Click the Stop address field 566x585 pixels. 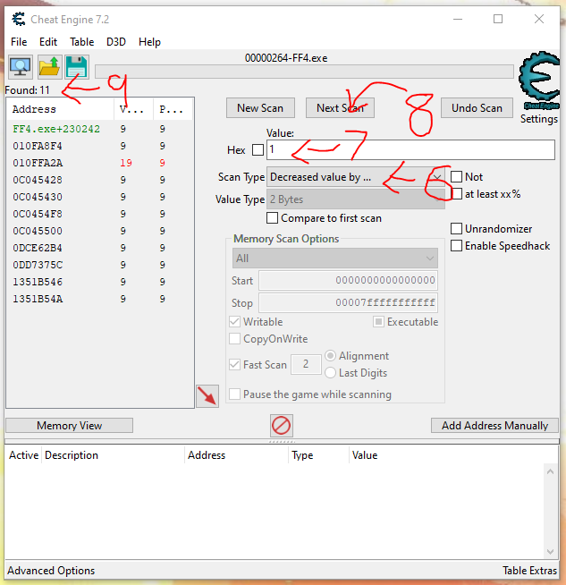click(348, 302)
